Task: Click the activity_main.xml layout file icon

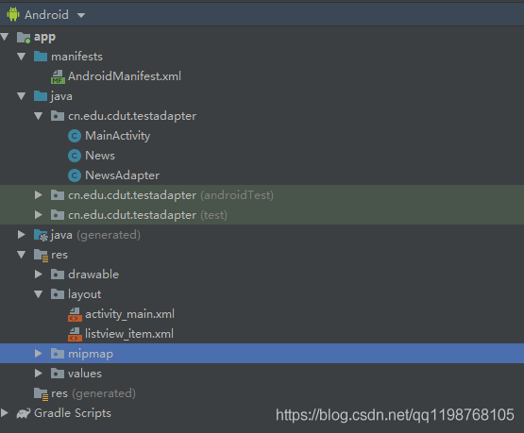Action: pyautogui.click(x=75, y=314)
